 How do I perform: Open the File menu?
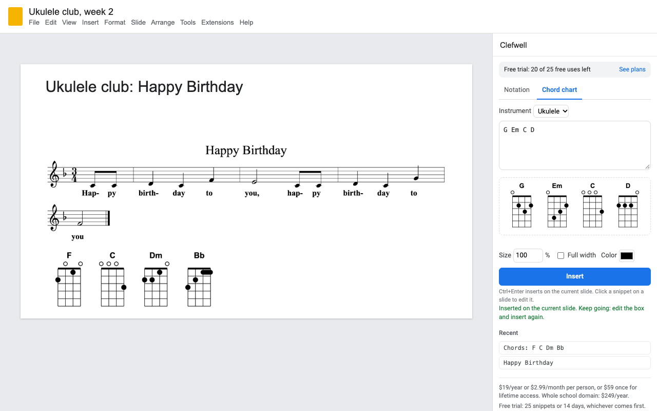pos(34,23)
